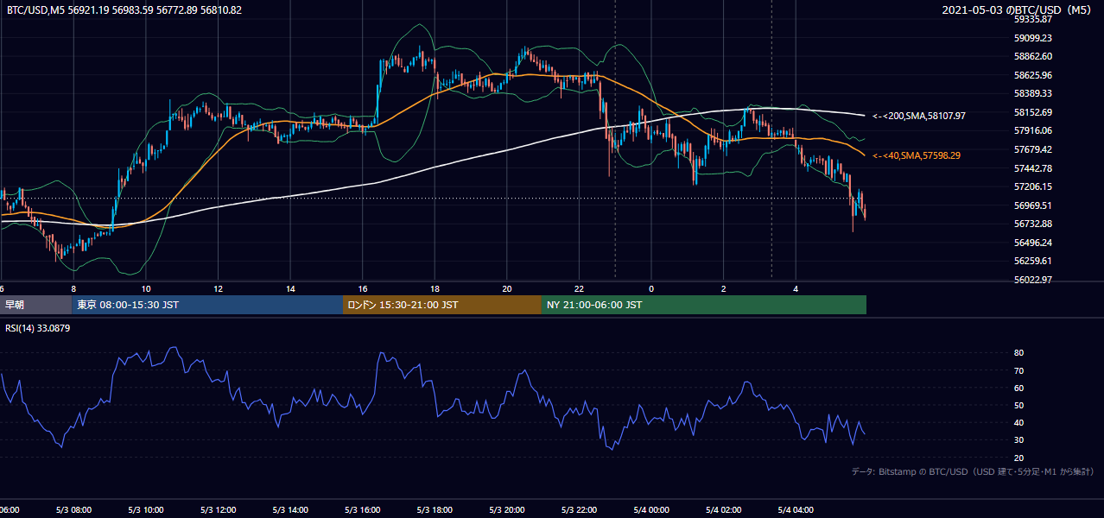Click hour tick 18 under the price chart
The width and height of the screenshot is (1104, 518).
point(435,288)
